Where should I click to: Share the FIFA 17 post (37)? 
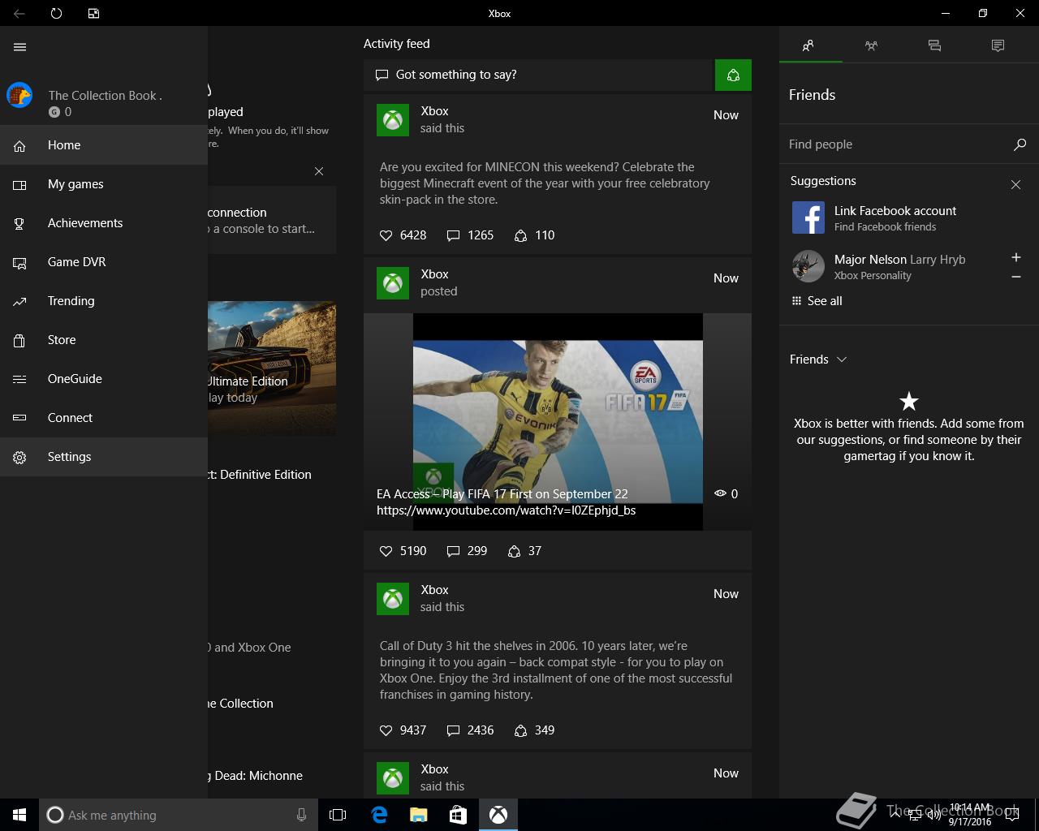pos(524,551)
